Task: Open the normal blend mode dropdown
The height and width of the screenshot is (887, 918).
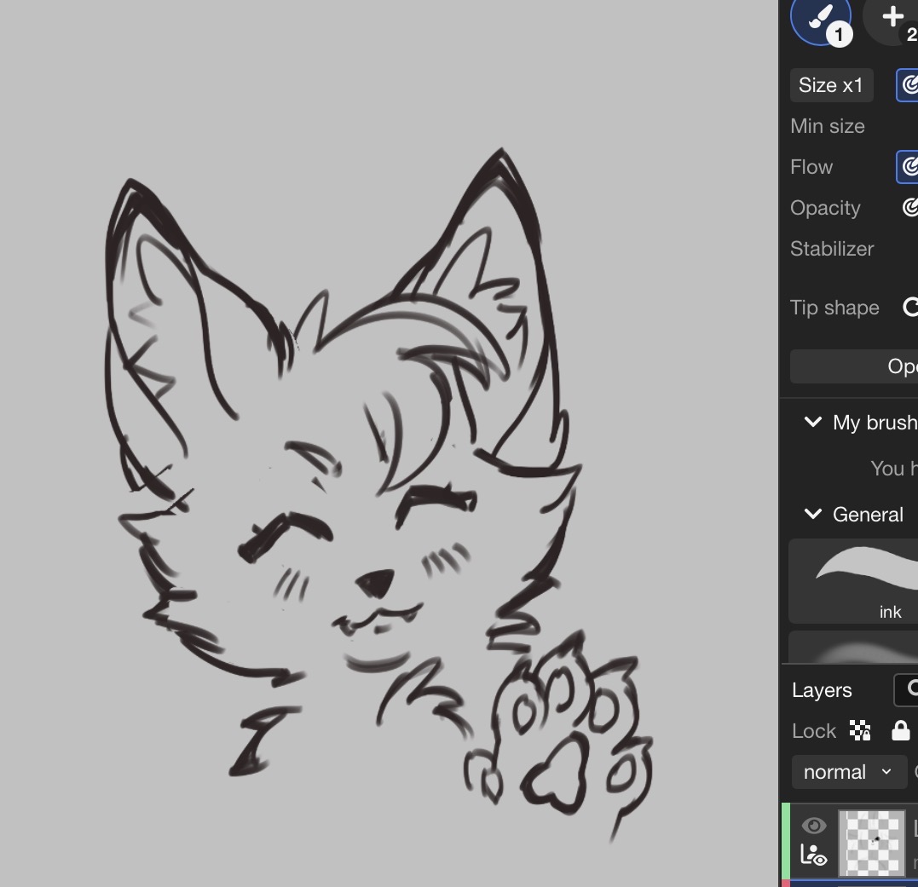Action: pyautogui.click(x=848, y=772)
